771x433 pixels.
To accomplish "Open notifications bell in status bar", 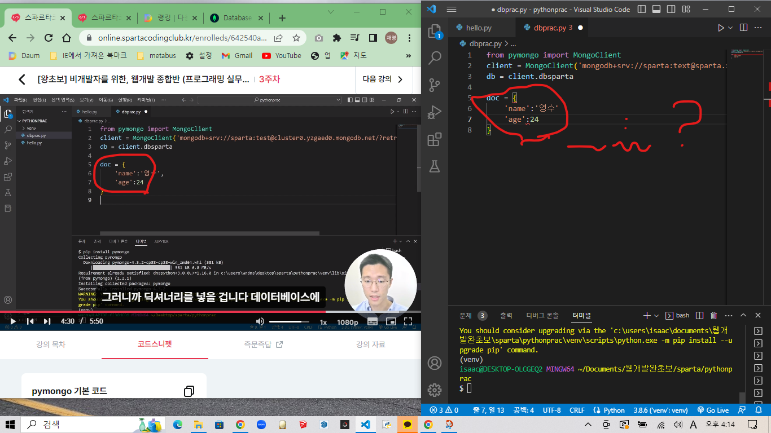I will point(760,410).
